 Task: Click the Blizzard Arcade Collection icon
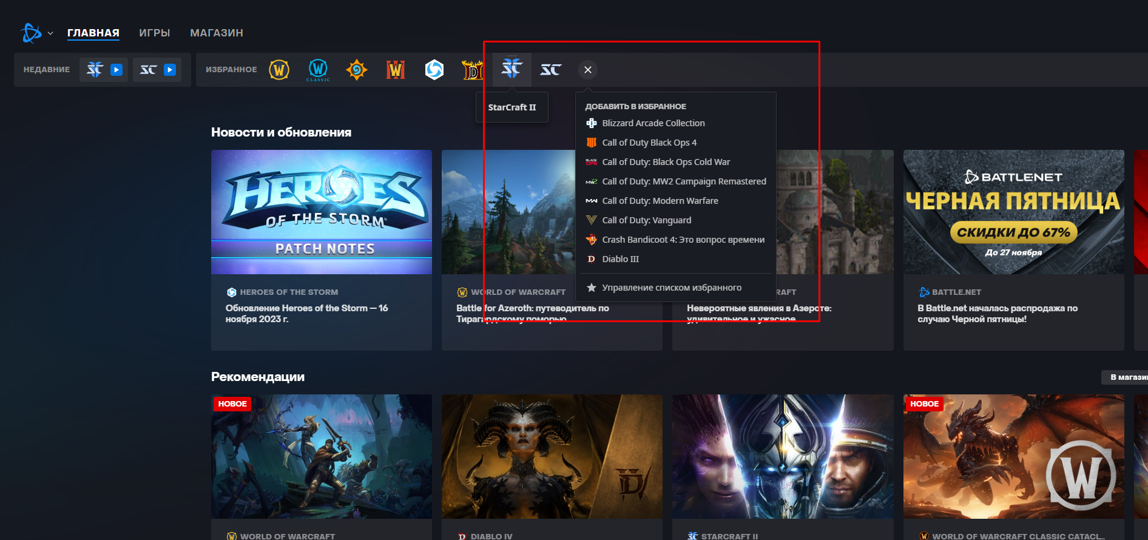(x=591, y=123)
